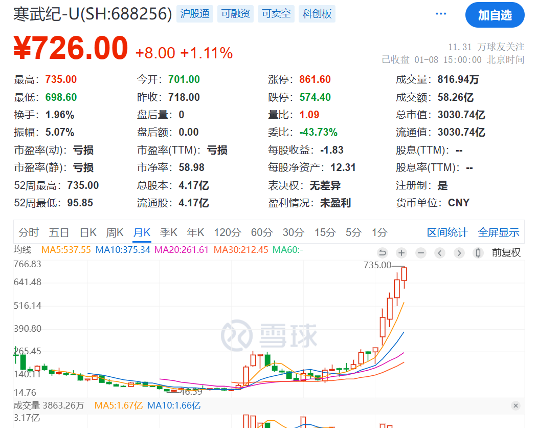Click the 涨停 value 861.60
538x428 pixels.
click(x=315, y=80)
